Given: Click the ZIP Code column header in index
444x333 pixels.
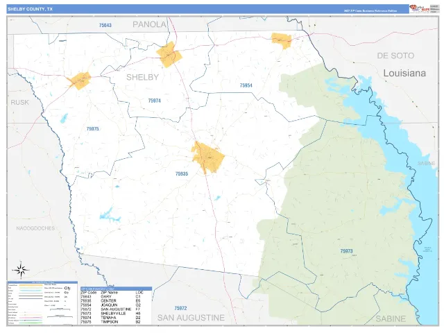Looking at the screenshot, I should pyautogui.click(x=89, y=293).
